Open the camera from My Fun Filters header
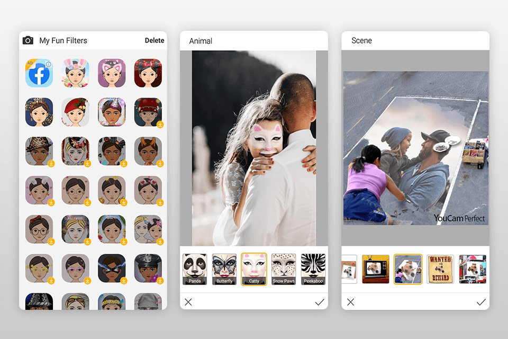The width and height of the screenshot is (508, 339). 30,40
